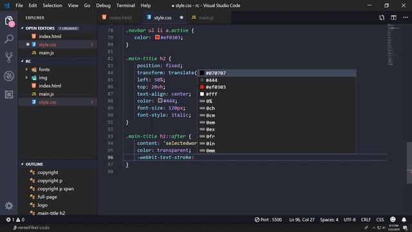
Task: Click the VS Code logo icon
Action: [x=6, y=5]
